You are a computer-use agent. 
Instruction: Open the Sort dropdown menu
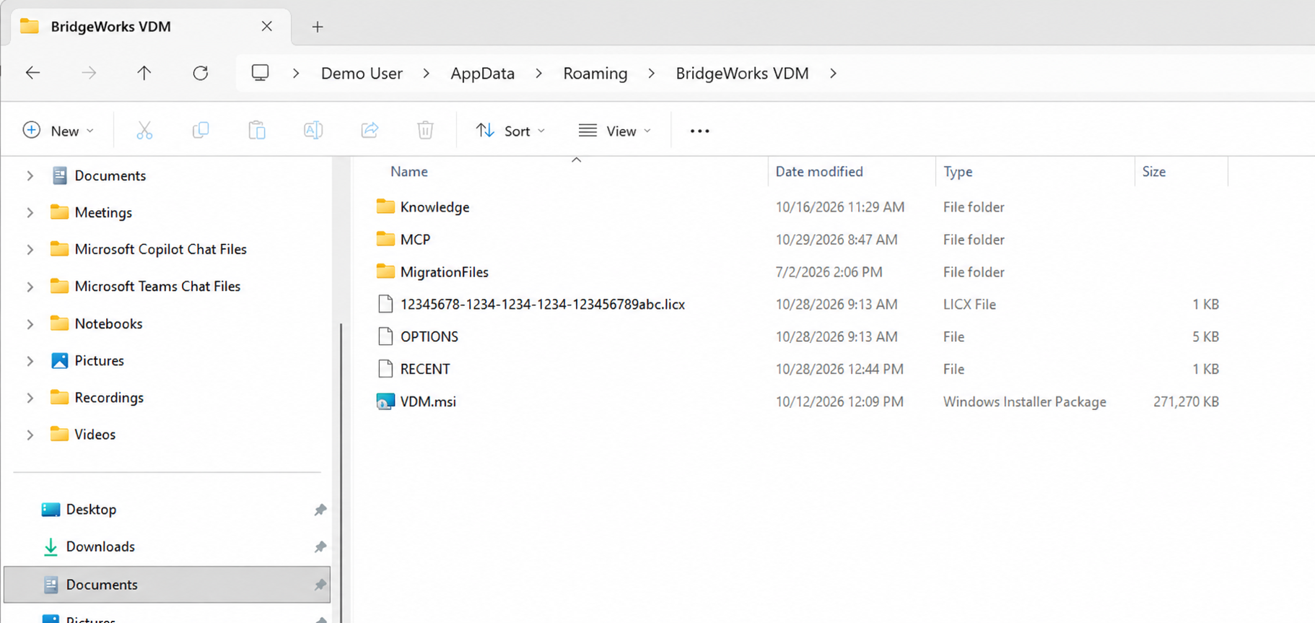tap(510, 131)
